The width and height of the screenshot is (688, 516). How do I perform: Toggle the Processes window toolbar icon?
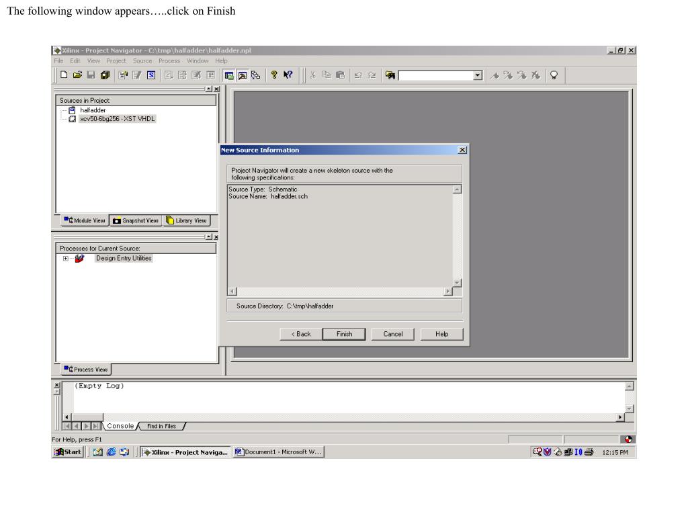point(243,75)
